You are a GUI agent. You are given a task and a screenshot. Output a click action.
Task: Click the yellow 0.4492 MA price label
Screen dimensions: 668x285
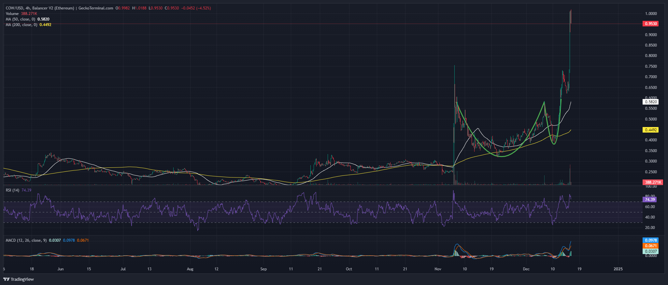click(x=651, y=130)
